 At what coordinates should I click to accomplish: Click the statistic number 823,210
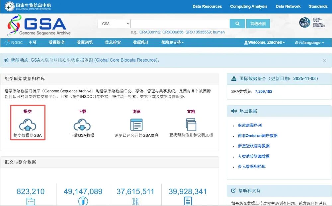click(x=31, y=192)
